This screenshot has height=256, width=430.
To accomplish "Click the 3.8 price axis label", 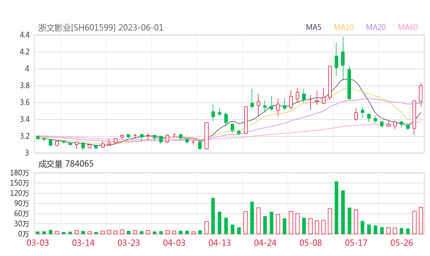I will 24,86.
